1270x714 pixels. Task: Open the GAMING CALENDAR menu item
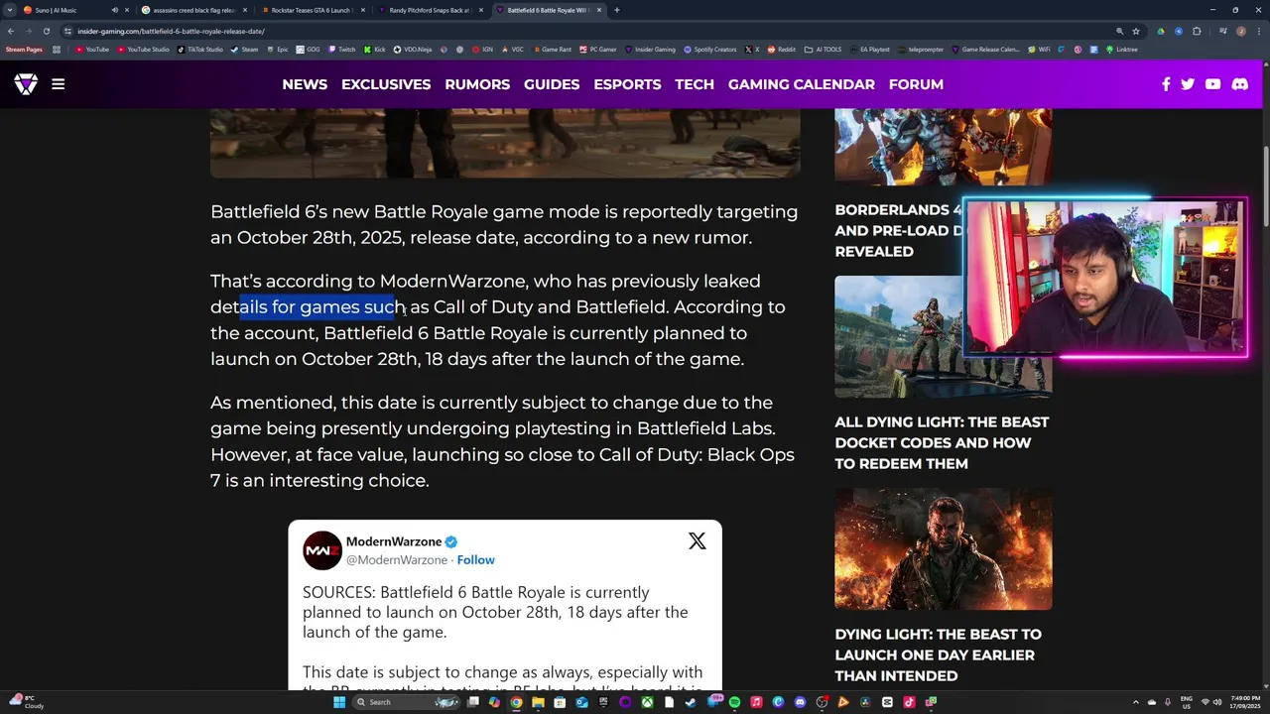coord(802,84)
